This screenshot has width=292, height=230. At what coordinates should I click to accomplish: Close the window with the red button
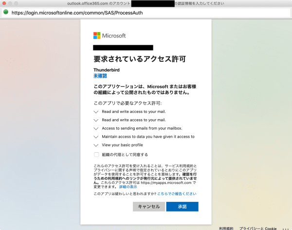pyautogui.click(x=4, y=3)
